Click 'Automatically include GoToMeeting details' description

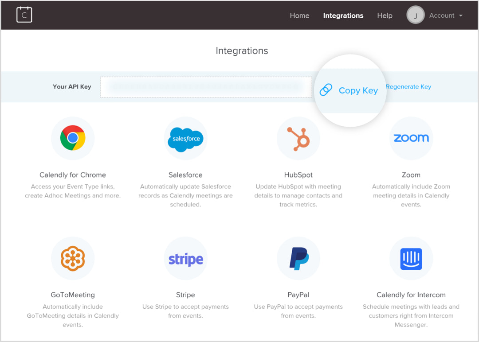[73, 316]
